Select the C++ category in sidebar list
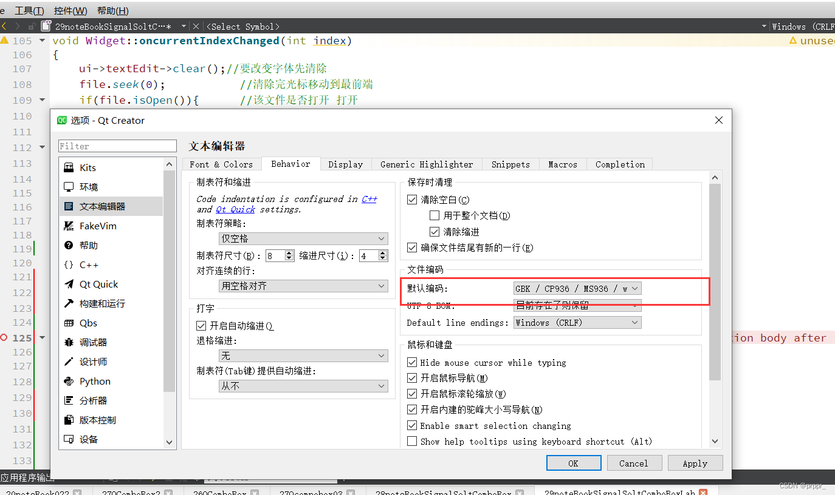This screenshot has height=495, width=835. (111, 264)
